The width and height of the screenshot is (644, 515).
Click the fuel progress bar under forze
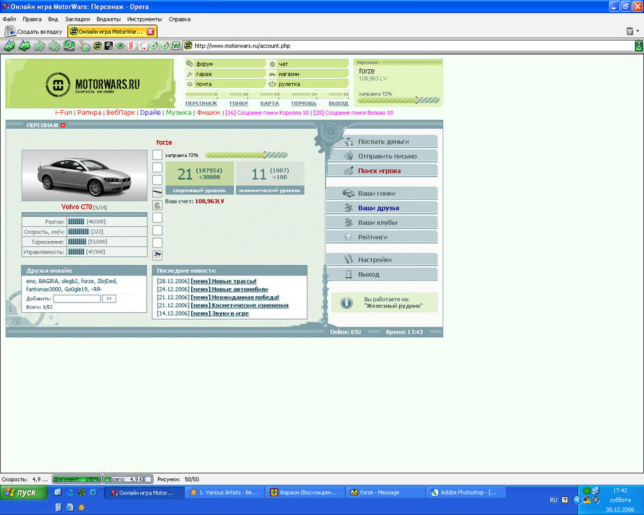(x=246, y=155)
